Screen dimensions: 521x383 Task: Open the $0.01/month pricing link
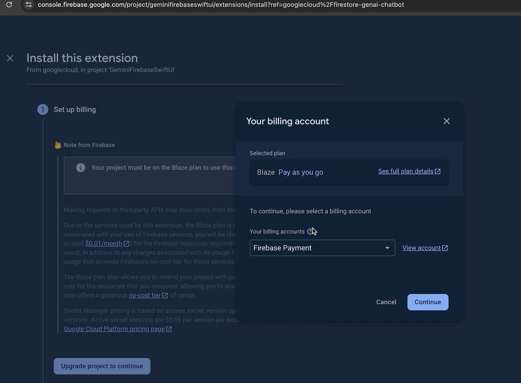103,243
